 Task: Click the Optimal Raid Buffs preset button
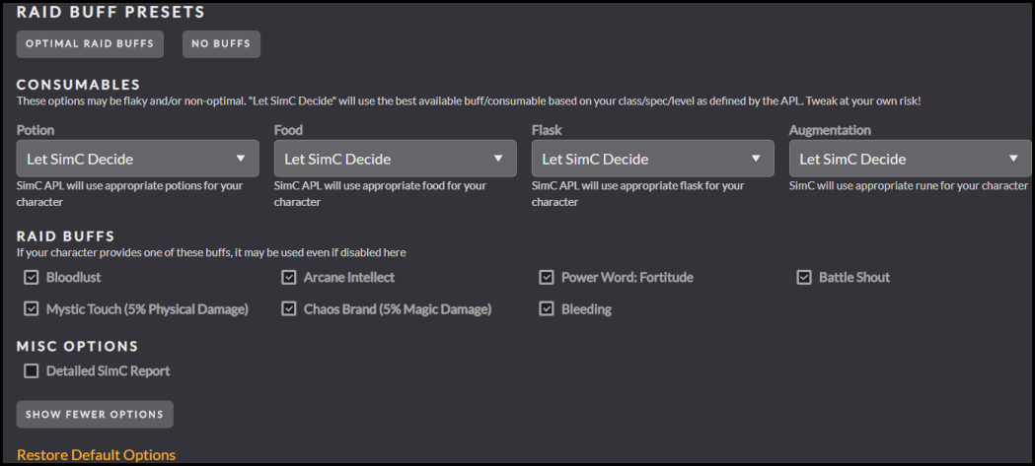pyautogui.click(x=90, y=43)
